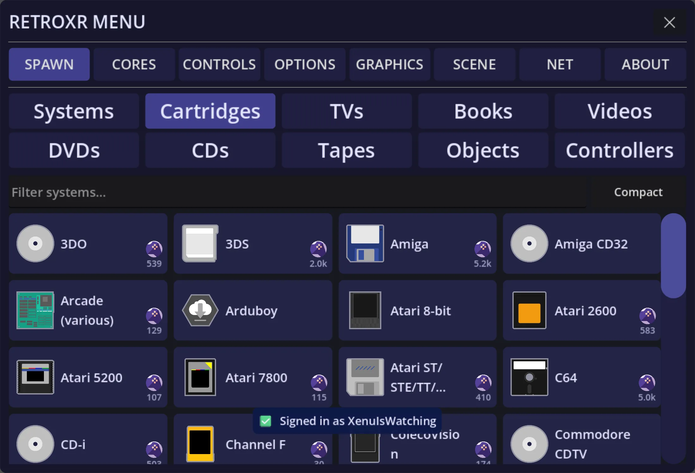The height and width of the screenshot is (473, 695).
Task: Toggle the Compact view button
Action: [x=638, y=192]
